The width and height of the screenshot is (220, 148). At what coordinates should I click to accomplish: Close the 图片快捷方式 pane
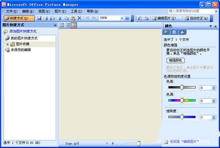pos(55,26)
